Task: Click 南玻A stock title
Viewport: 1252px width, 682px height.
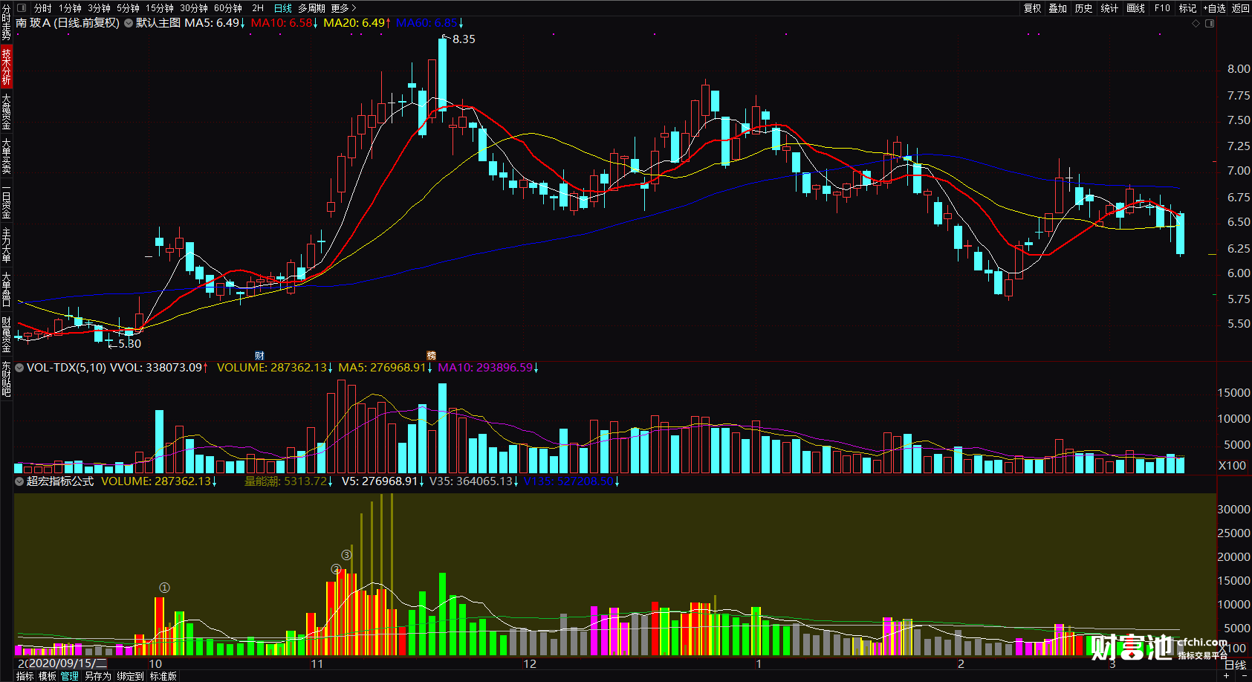Action: pyautogui.click(x=68, y=23)
